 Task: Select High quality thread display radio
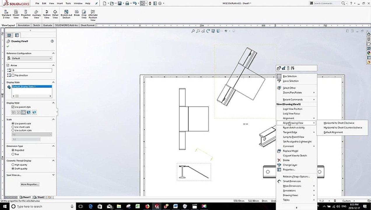point(13,165)
